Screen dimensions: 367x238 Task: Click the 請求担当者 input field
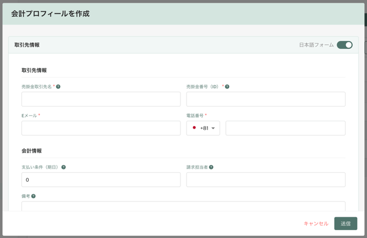(x=266, y=180)
